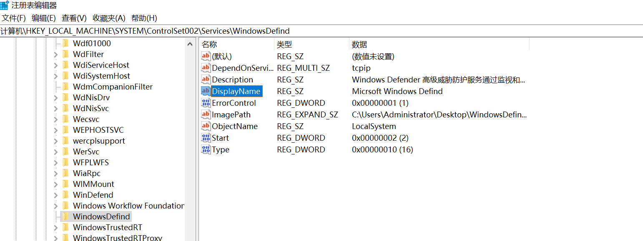Image resolution: width=643 pixels, height=241 pixels.
Task: Open the 查看(V) view menu
Action: point(74,18)
